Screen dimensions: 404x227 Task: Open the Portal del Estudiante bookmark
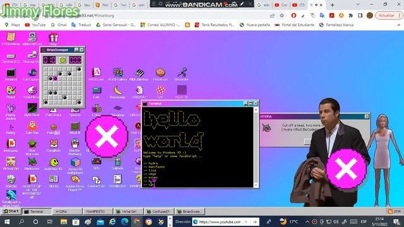(294, 25)
